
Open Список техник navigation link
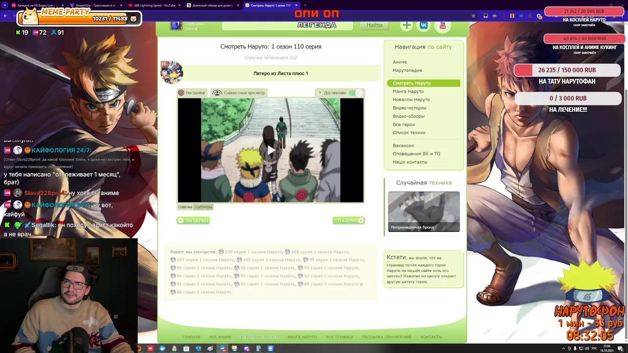(409, 133)
